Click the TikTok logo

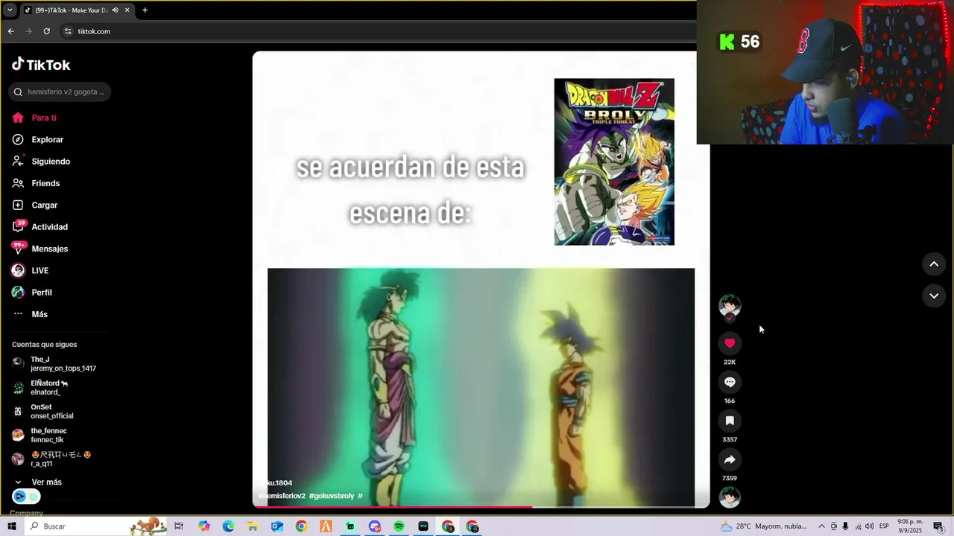41,65
